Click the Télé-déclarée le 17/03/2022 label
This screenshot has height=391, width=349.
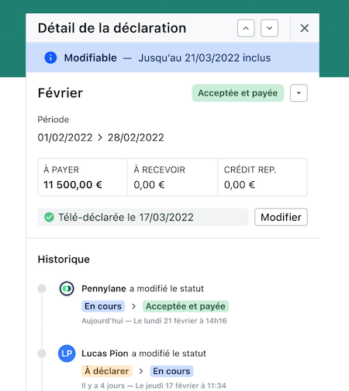point(126,217)
